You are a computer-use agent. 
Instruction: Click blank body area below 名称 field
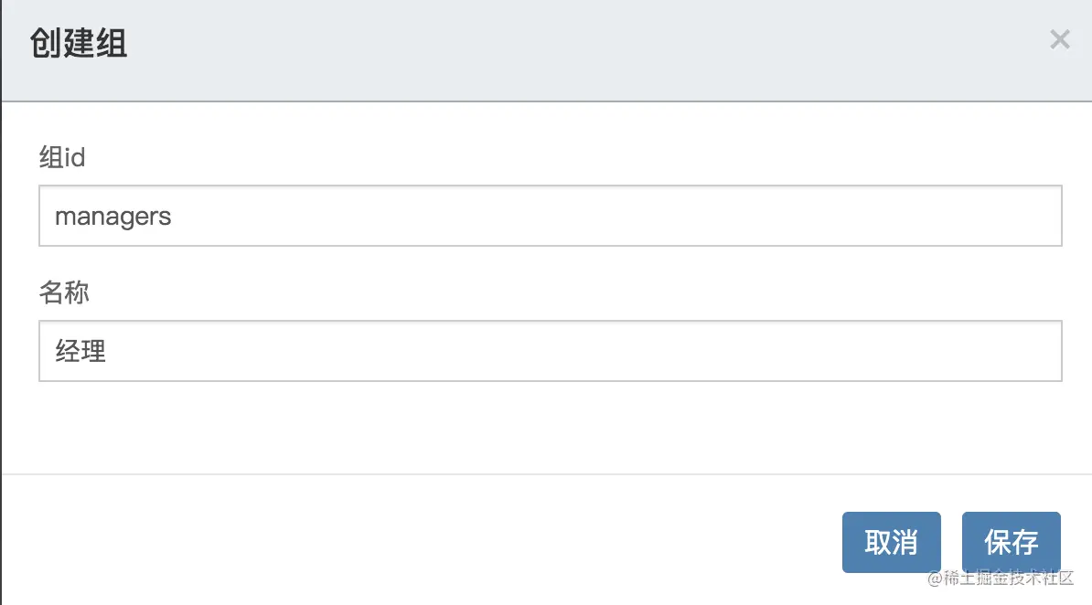tap(547, 428)
